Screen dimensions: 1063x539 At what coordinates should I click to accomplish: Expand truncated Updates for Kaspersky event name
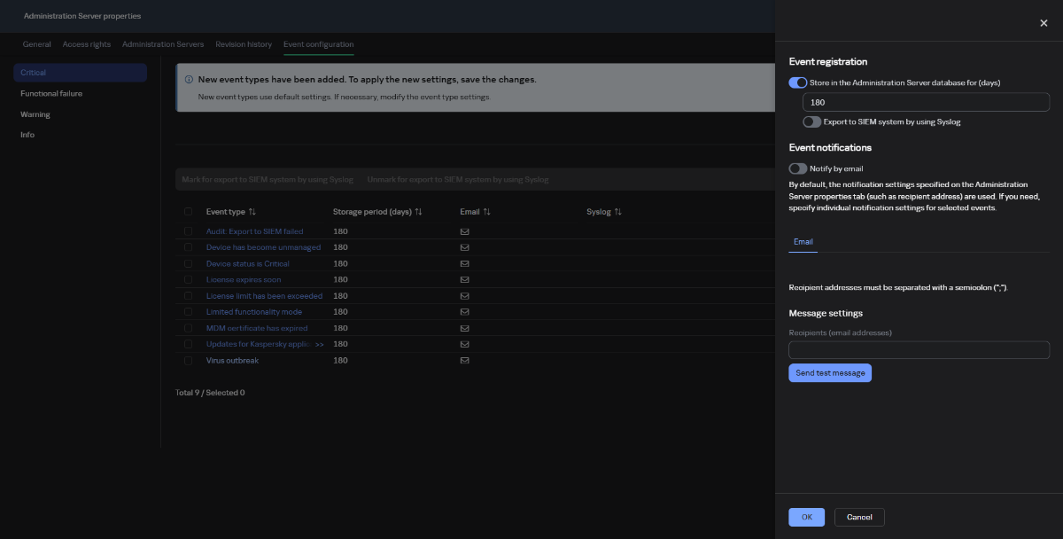click(x=319, y=344)
